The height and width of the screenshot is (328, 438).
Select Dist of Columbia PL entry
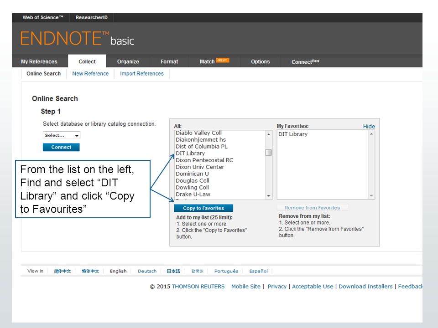pos(201,146)
